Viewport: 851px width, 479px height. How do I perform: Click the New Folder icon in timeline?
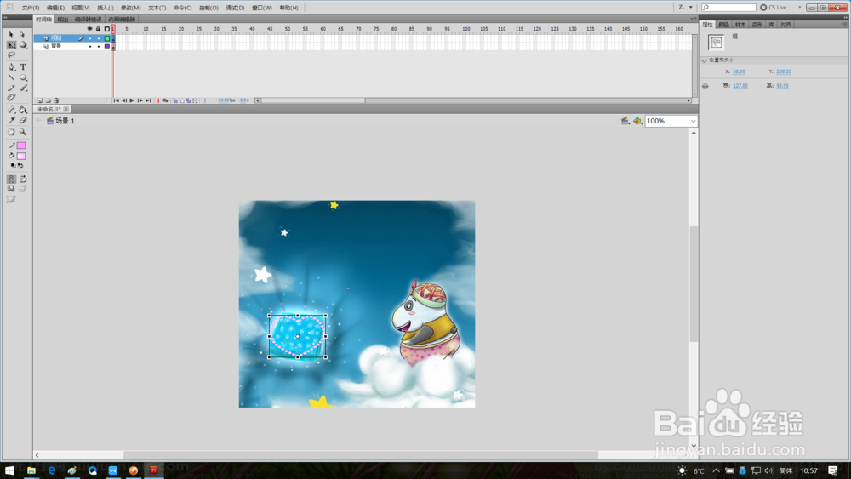(x=48, y=101)
